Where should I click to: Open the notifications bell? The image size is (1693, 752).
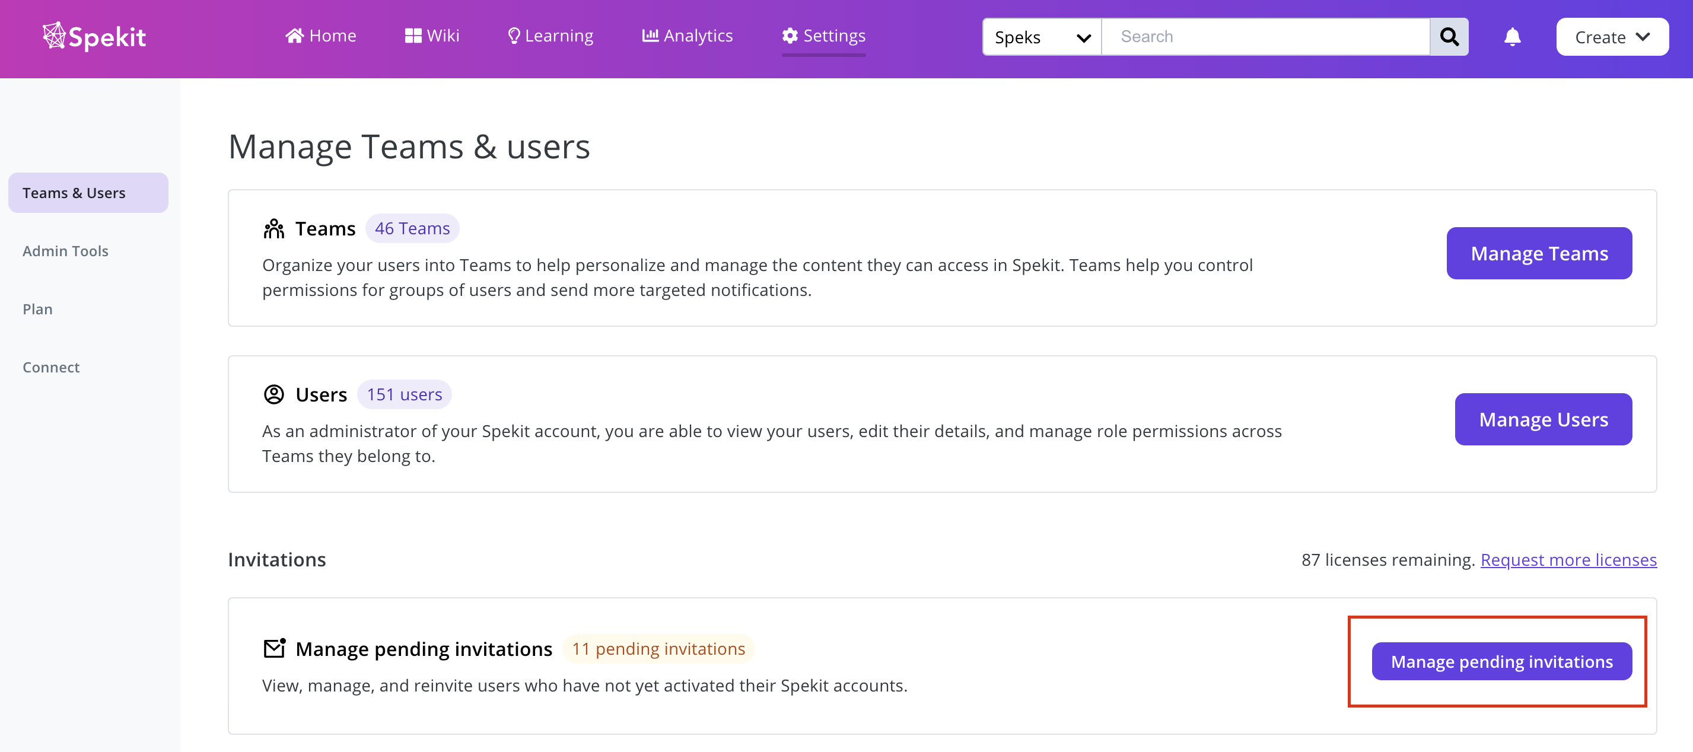[1512, 37]
